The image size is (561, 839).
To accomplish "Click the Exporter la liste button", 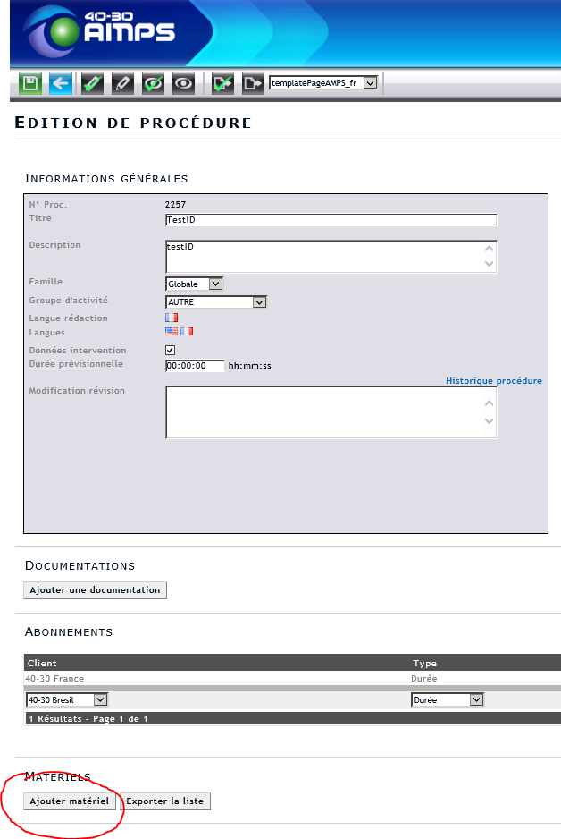I will coord(165,801).
